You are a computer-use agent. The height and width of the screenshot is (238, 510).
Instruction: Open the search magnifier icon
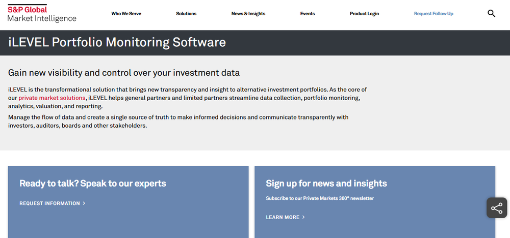[492, 14]
